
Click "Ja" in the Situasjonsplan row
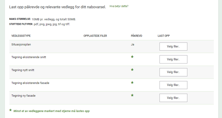[x=132, y=44]
